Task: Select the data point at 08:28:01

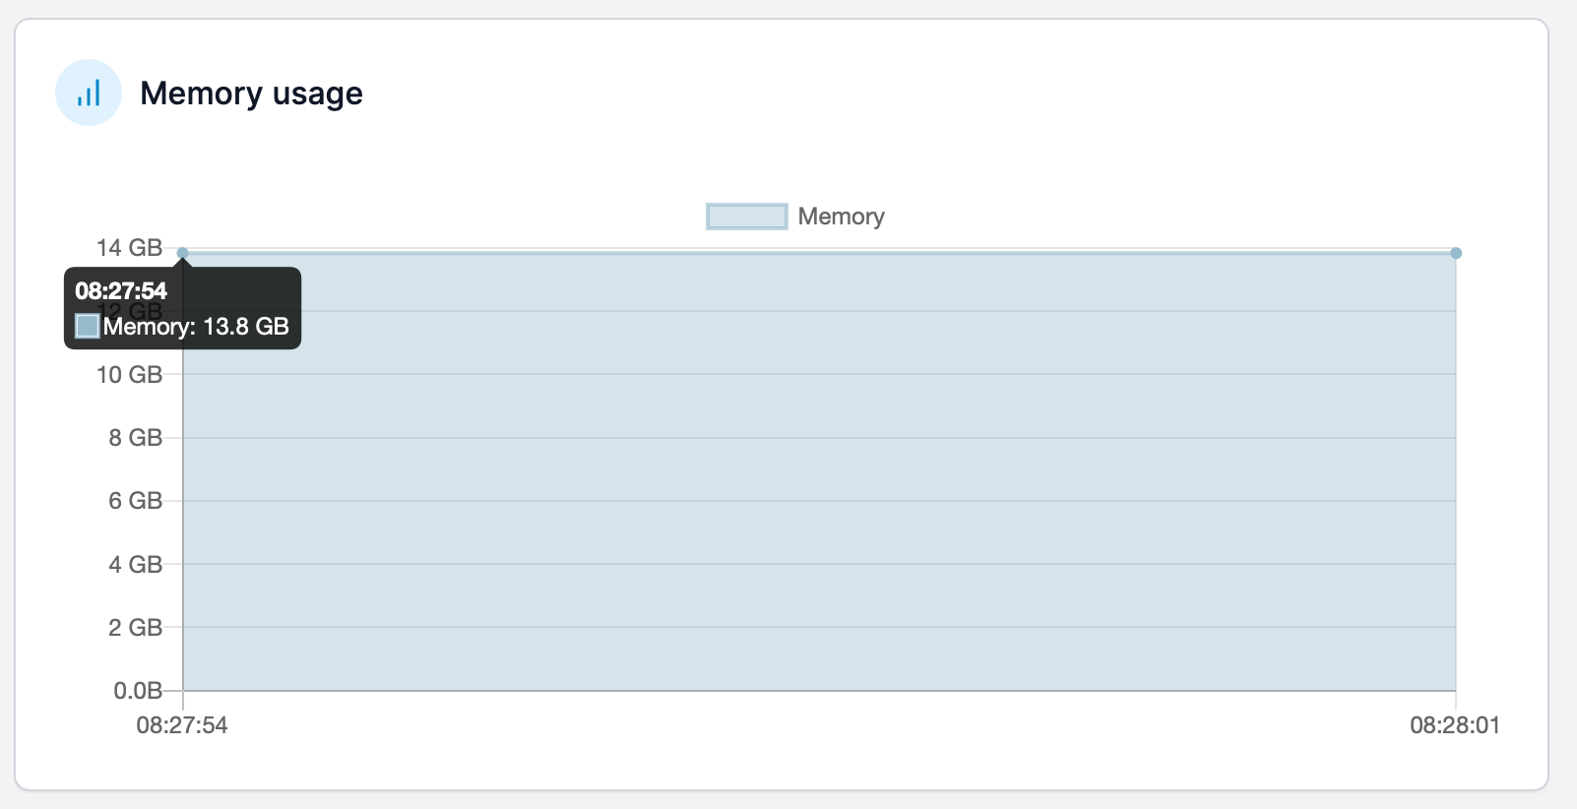Action: (1456, 253)
